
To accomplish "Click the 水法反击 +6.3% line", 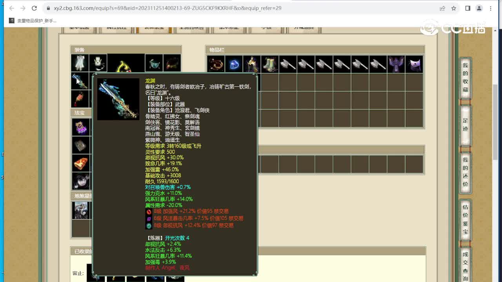I will point(163,250).
